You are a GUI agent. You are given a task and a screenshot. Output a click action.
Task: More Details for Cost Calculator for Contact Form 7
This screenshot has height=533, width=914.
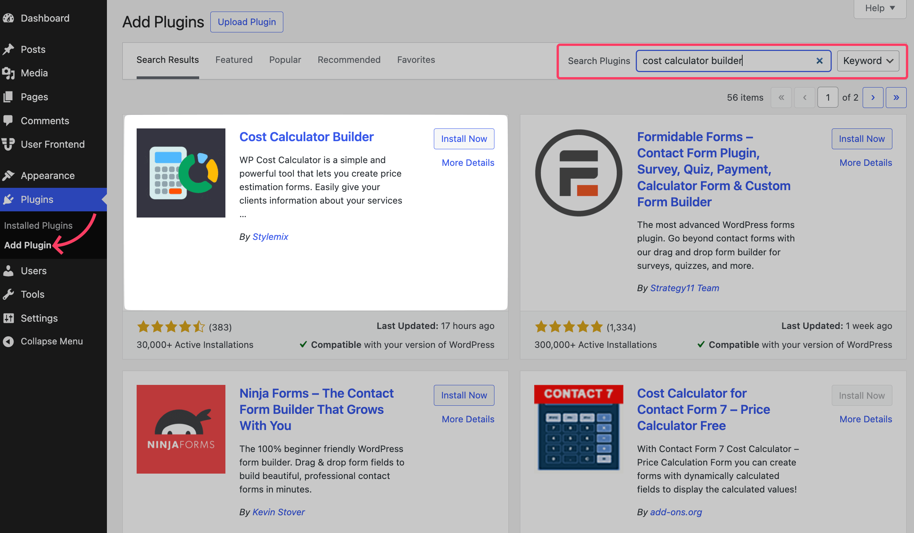(x=866, y=419)
